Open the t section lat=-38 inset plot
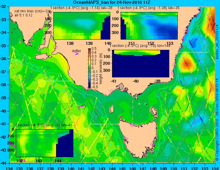The width and height of the screenshot is (220, 170). 82,26
